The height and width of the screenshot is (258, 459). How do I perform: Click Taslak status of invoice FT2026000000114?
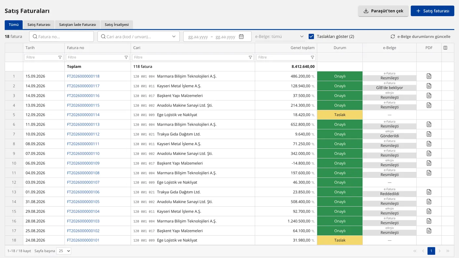(x=340, y=115)
